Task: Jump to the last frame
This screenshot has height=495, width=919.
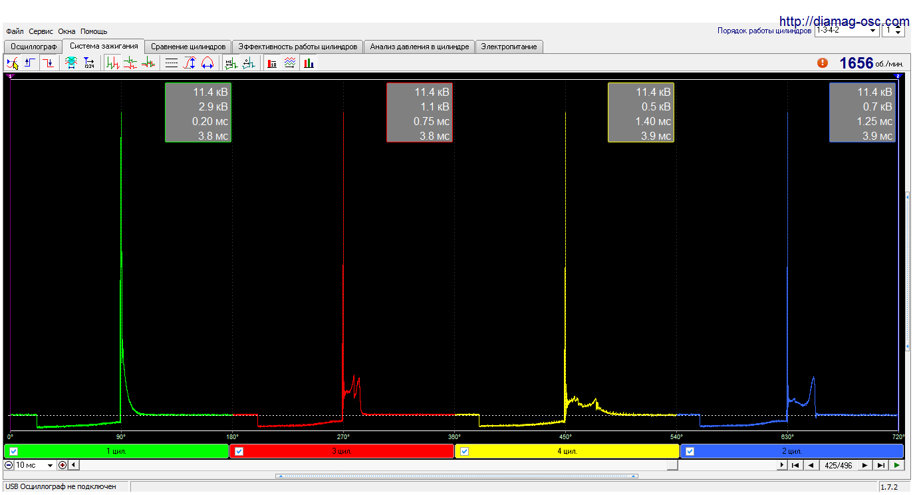Action: pos(881,465)
